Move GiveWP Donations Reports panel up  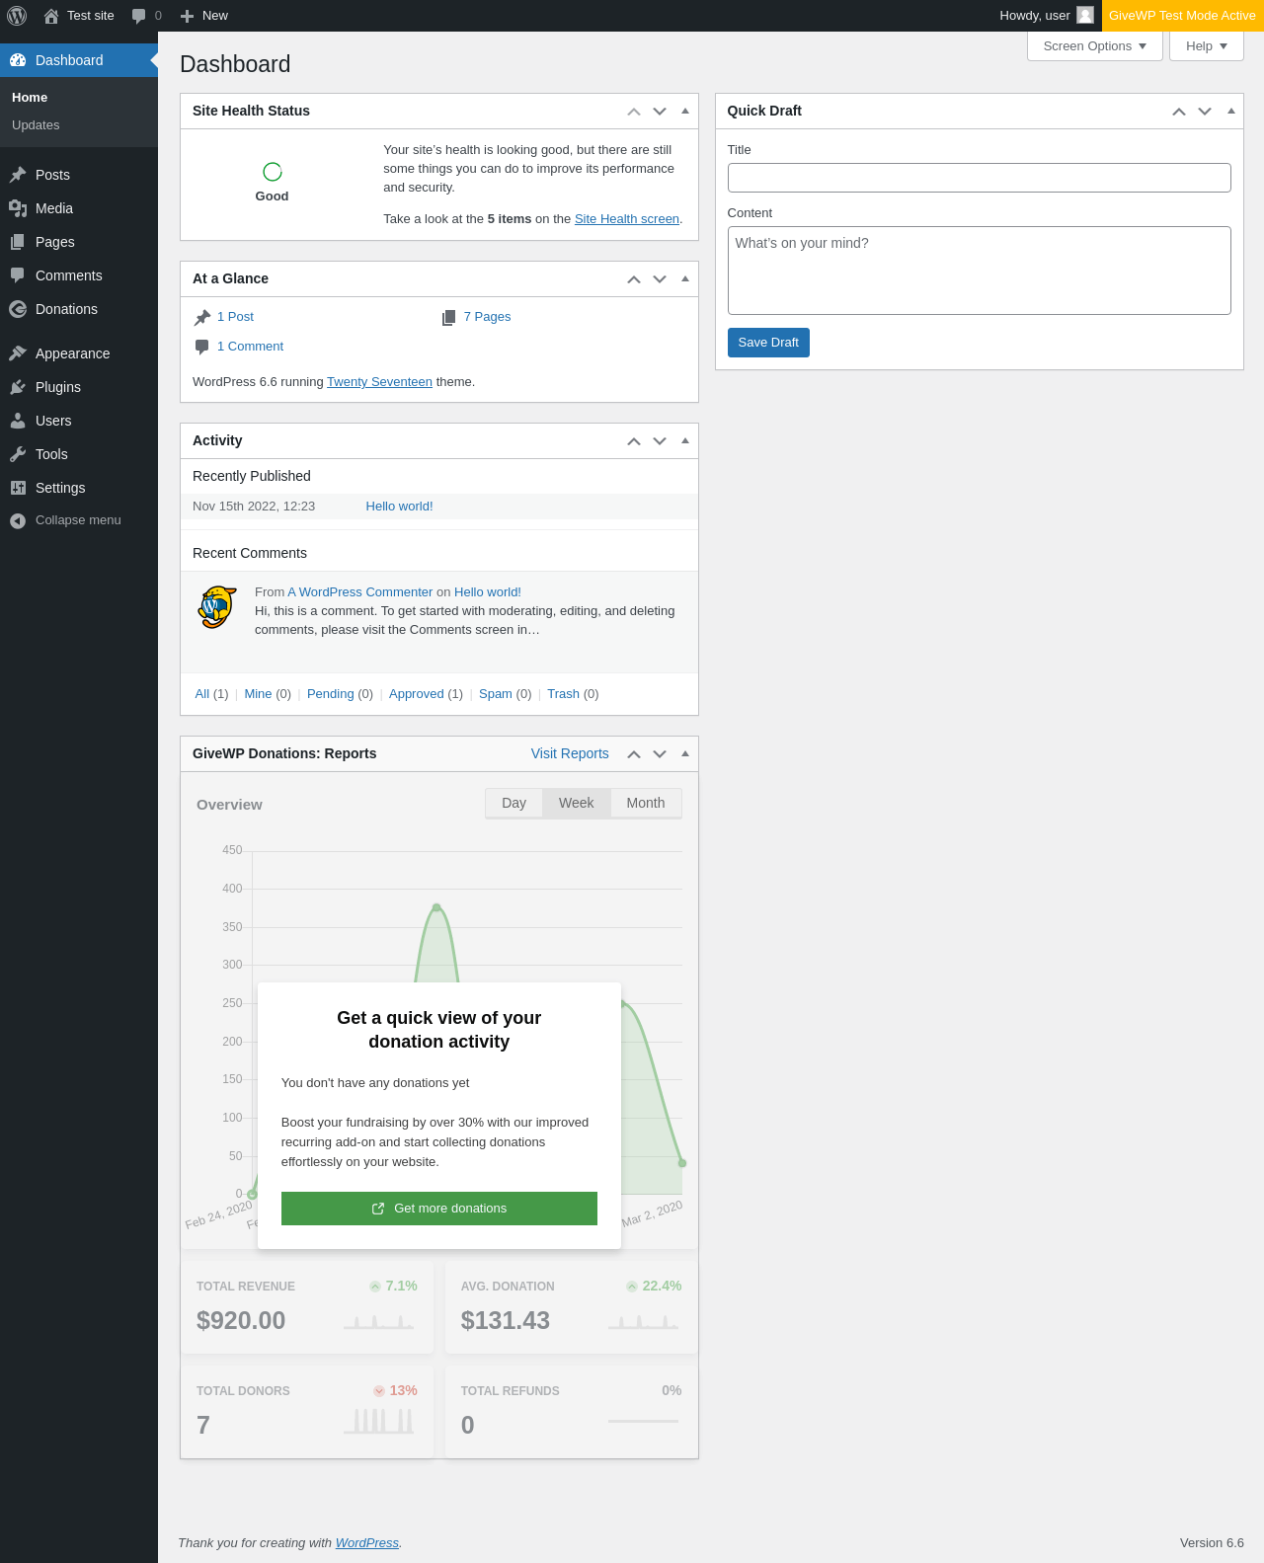click(634, 754)
